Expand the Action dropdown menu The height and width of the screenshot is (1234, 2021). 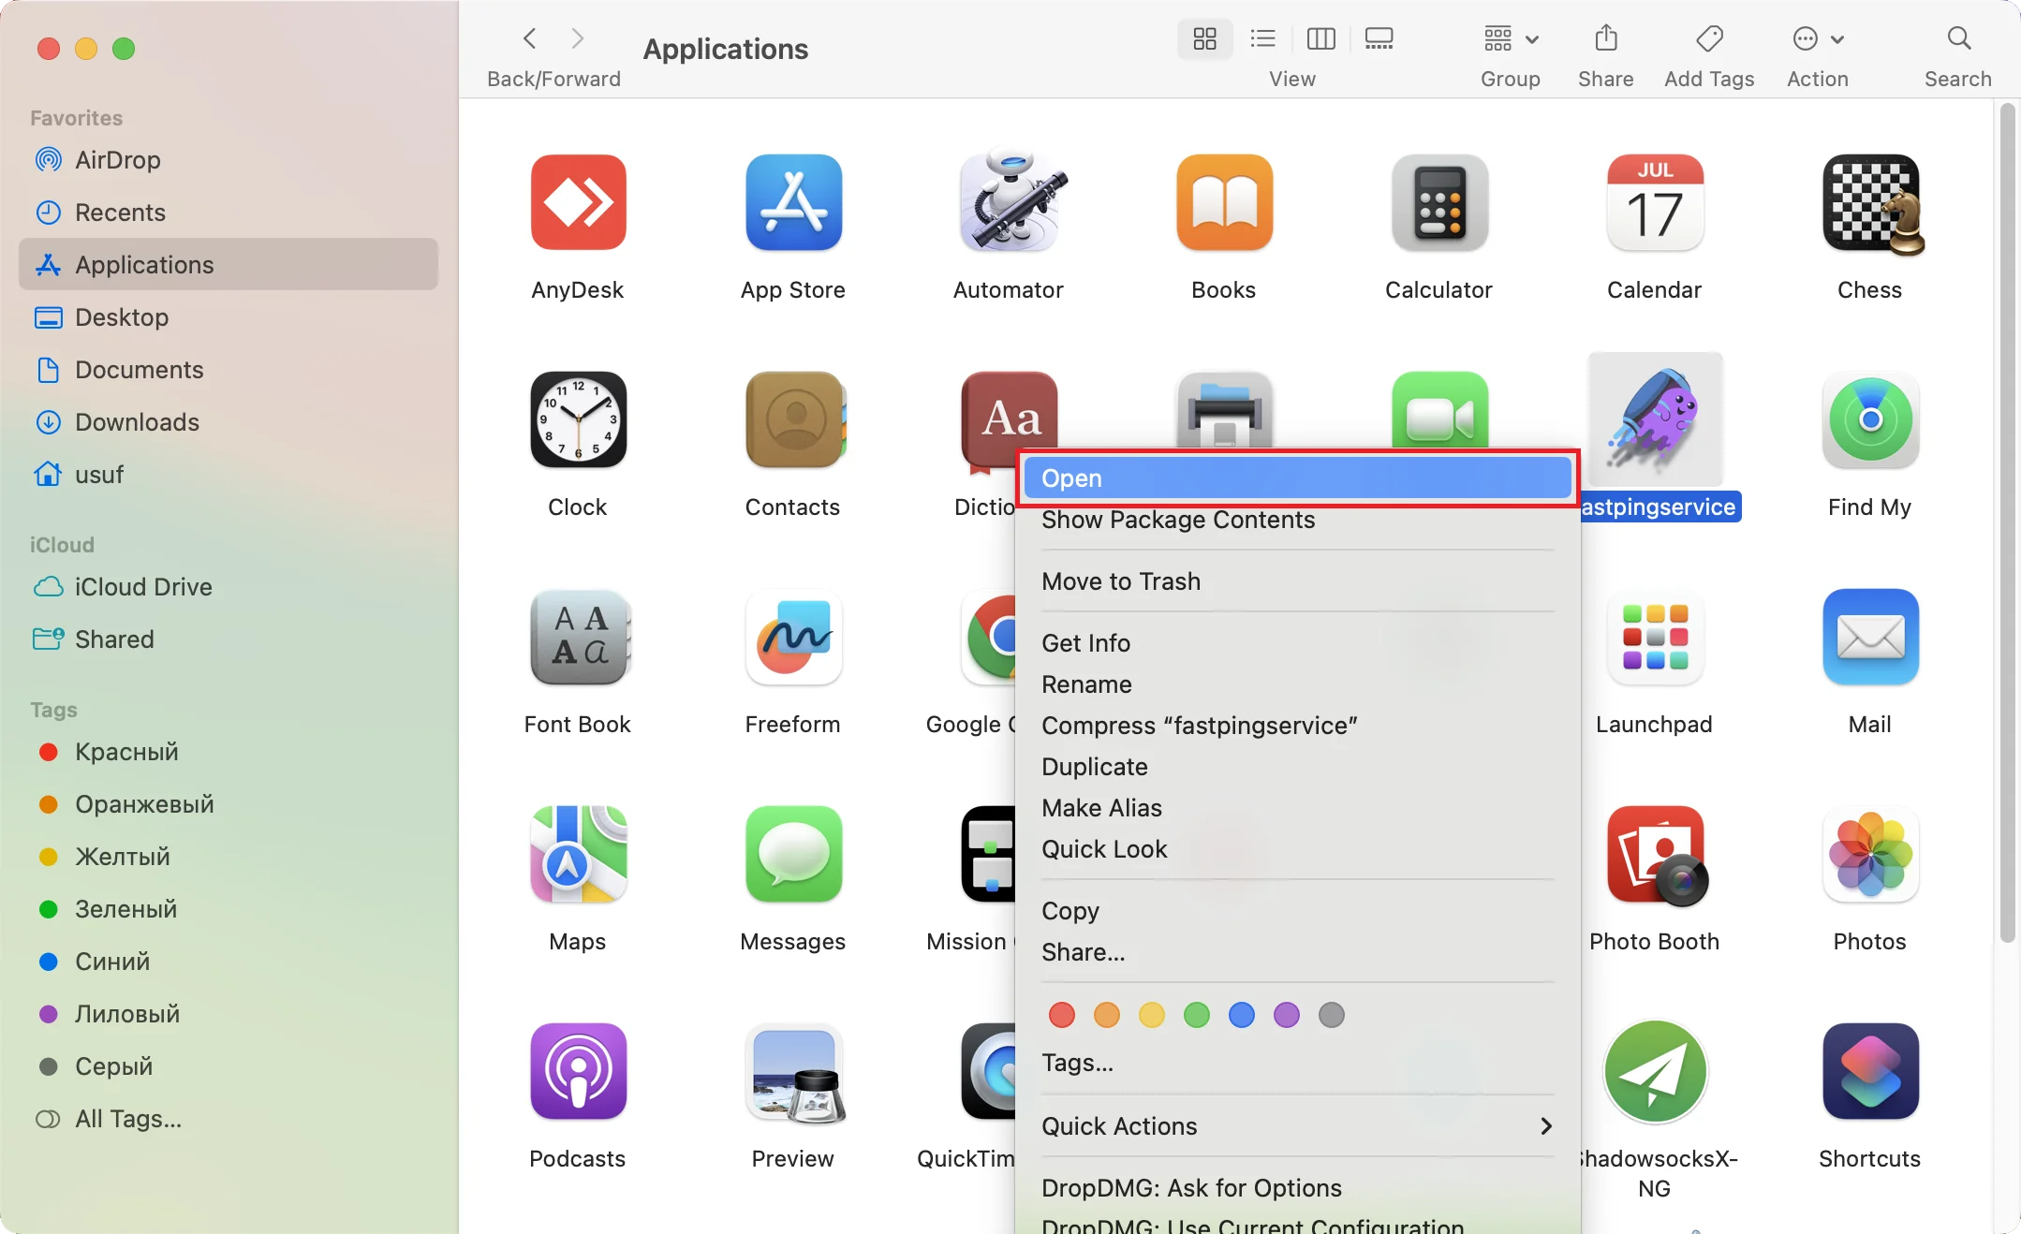[x=1817, y=39]
